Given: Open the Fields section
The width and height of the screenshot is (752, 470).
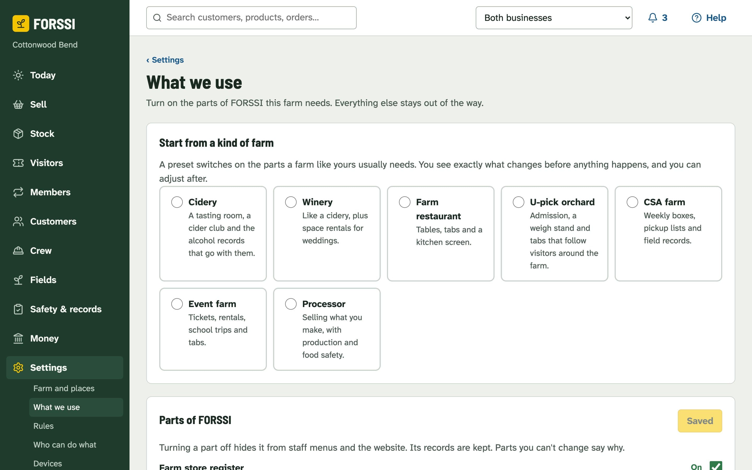Looking at the screenshot, I should (x=65, y=280).
